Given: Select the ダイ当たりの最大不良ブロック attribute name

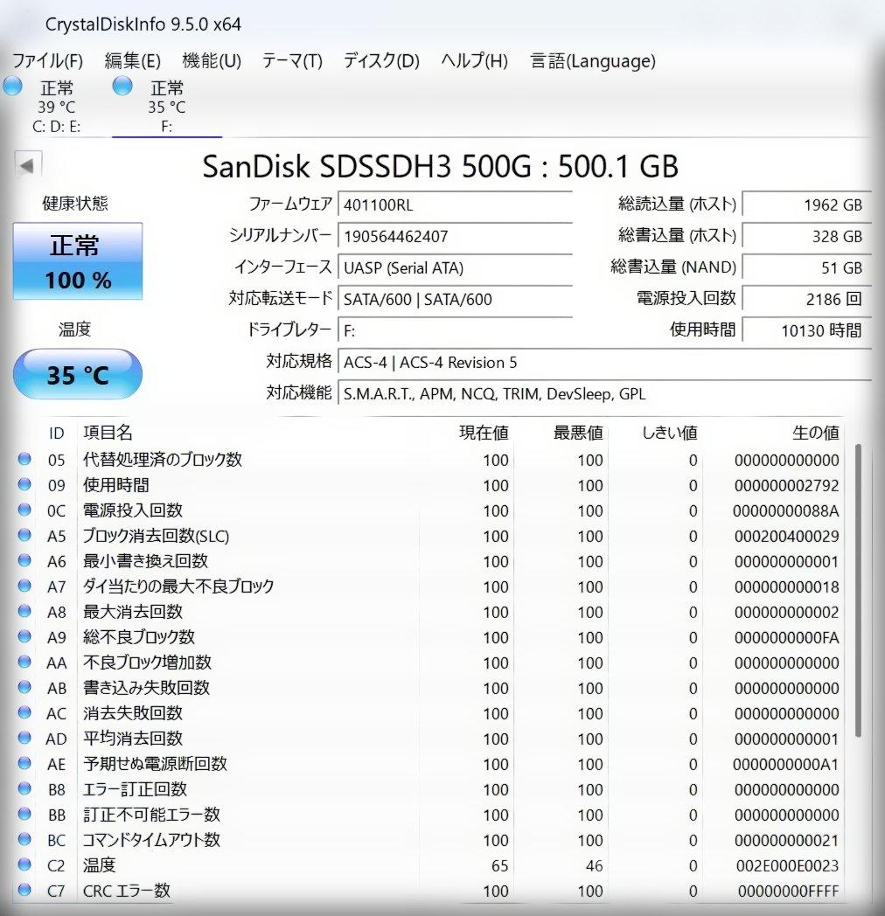Looking at the screenshot, I should [178, 586].
